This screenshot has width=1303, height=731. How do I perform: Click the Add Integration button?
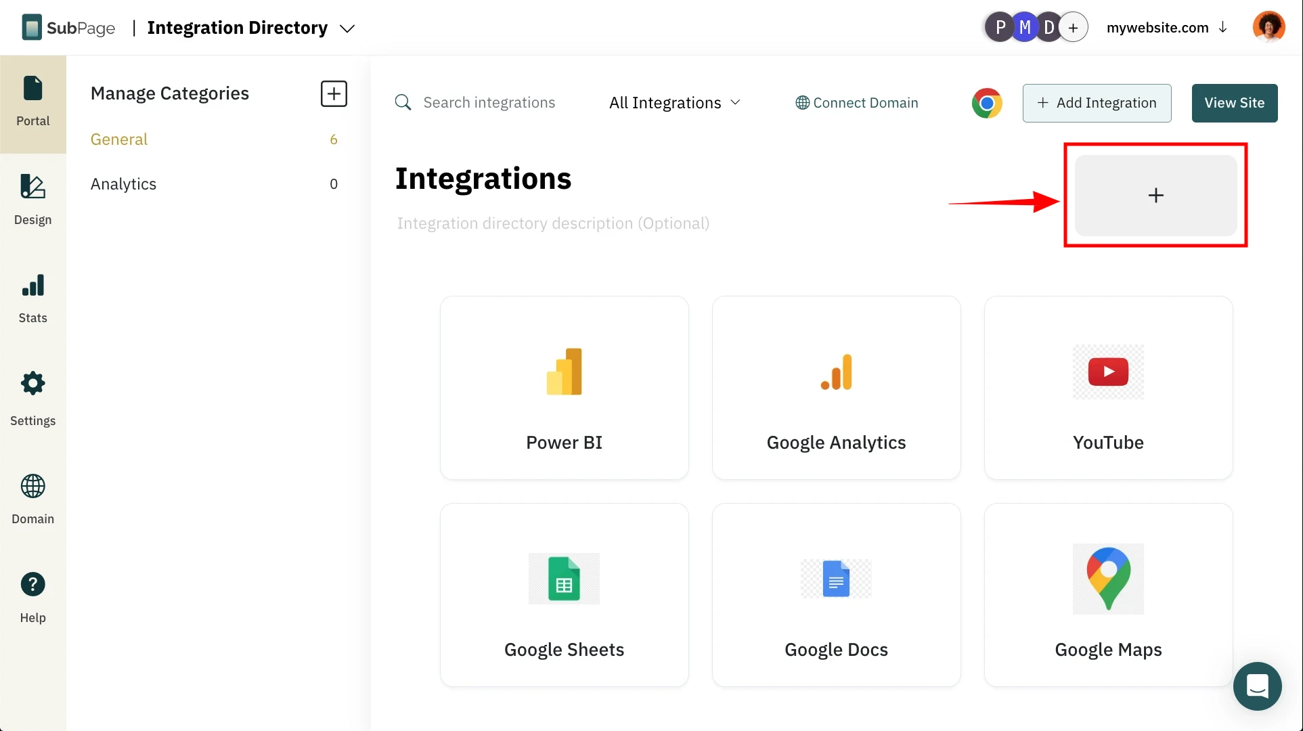1097,103
